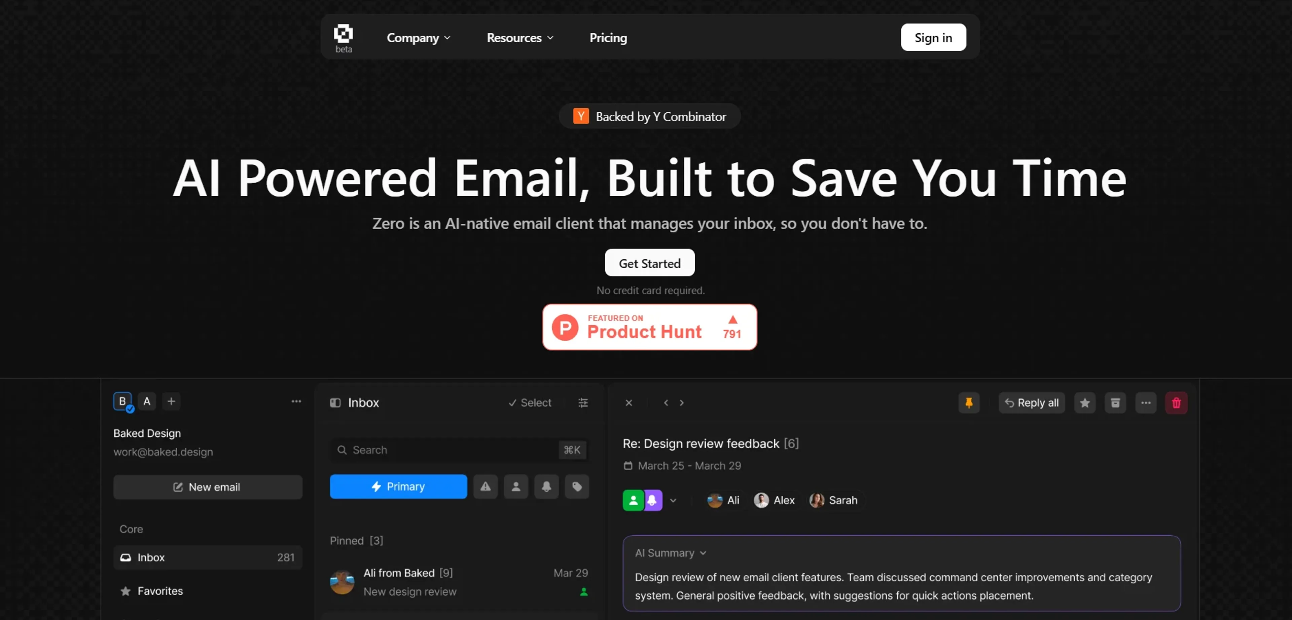Click the Reply all button
1292x620 pixels.
click(1031, 402)
